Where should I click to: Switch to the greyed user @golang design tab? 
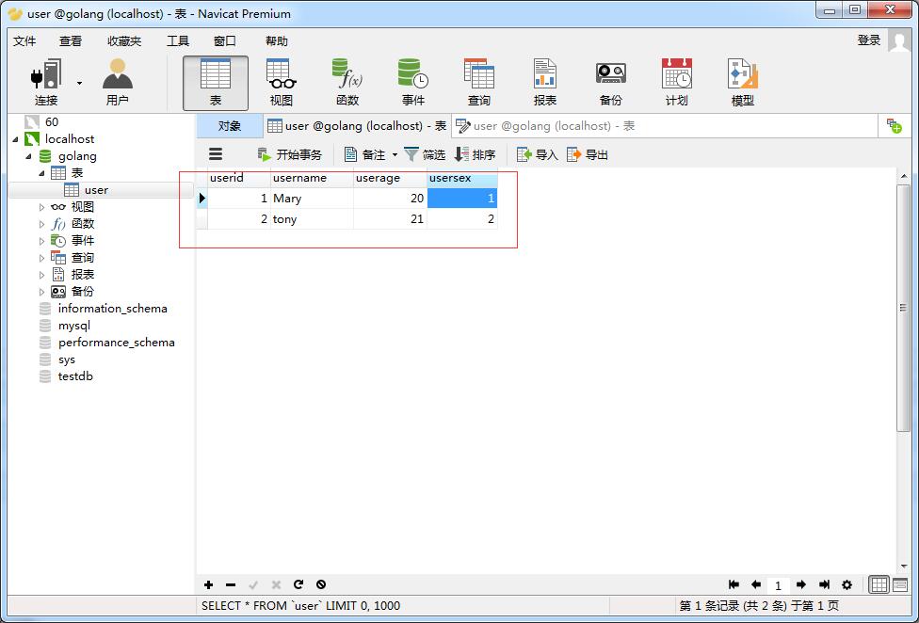point(545,126)
